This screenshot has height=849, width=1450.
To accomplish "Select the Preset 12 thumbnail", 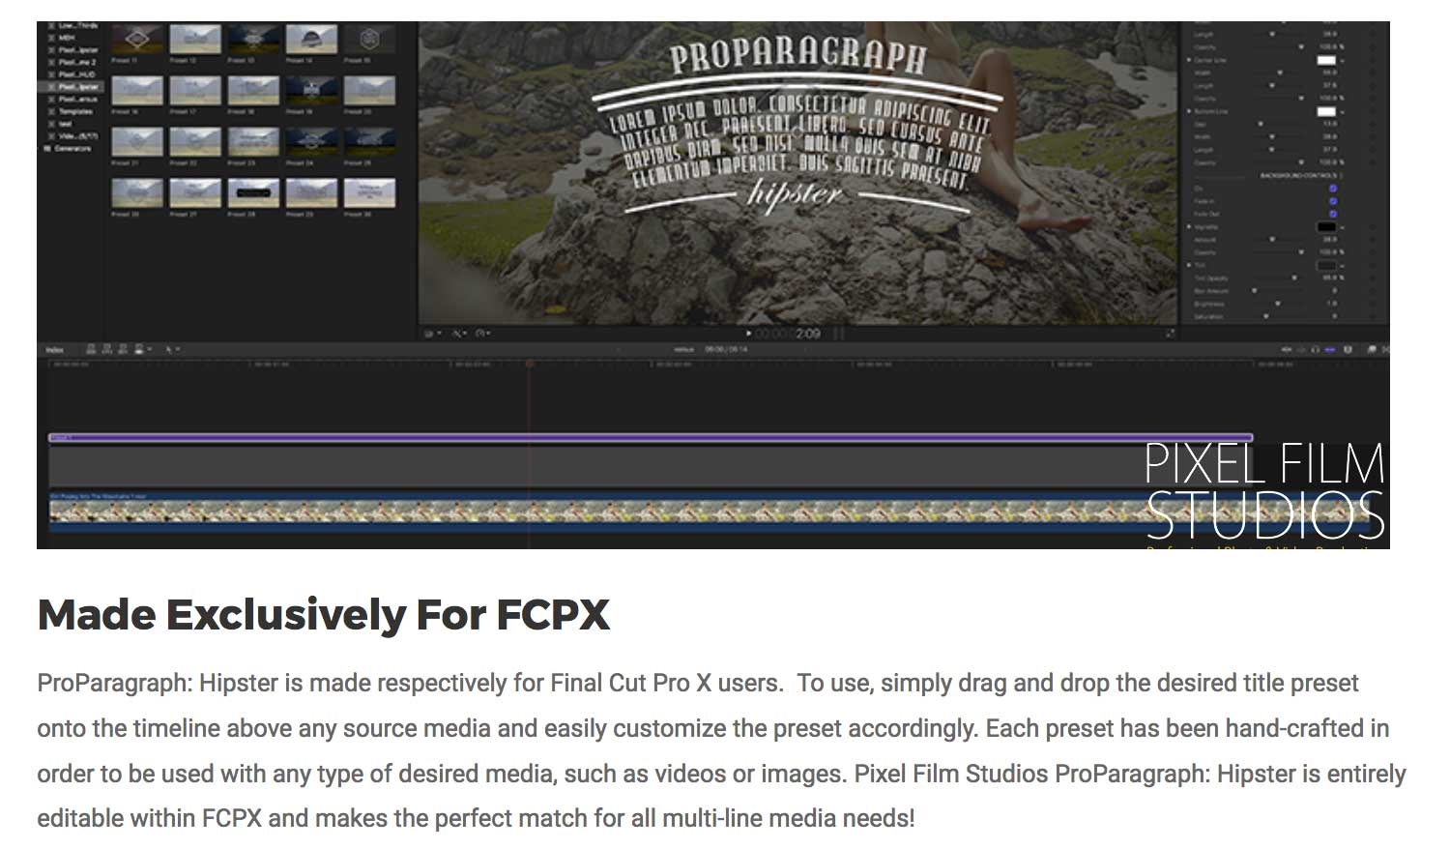I will (x=195, y=40).
